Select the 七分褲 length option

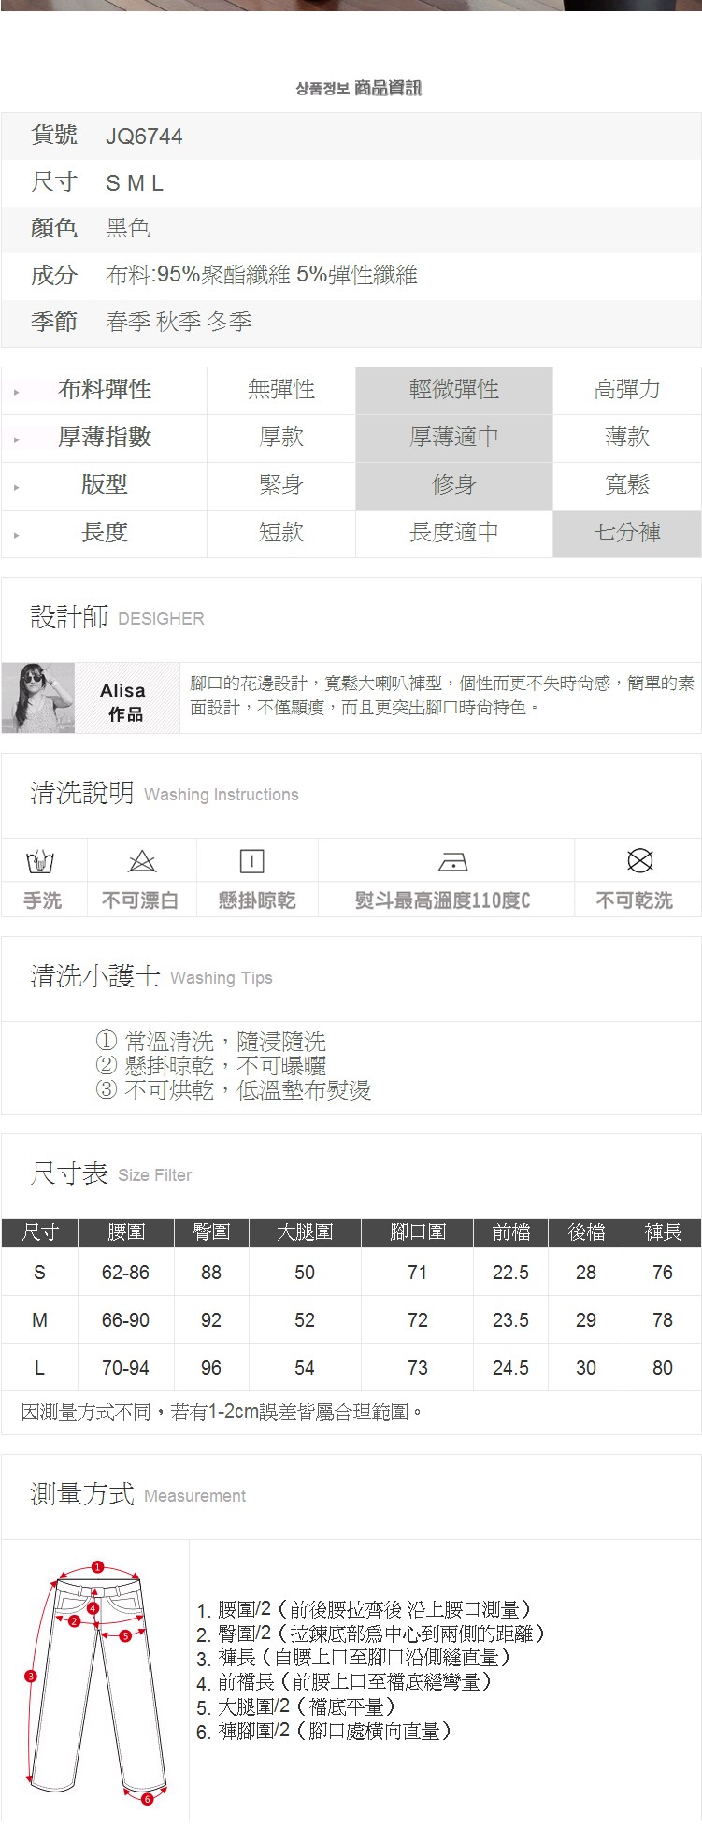pyautogui.click(x=627, y=533)
